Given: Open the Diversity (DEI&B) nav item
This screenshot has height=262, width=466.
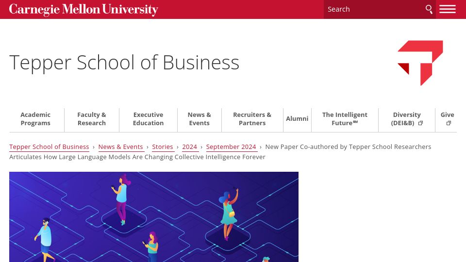Looking at the screenshot, I should click(407, 119).
